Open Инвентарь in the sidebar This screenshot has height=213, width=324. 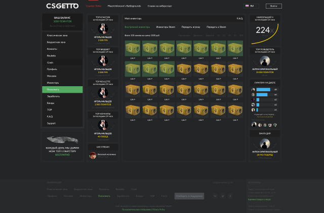[x=62, y=83]
